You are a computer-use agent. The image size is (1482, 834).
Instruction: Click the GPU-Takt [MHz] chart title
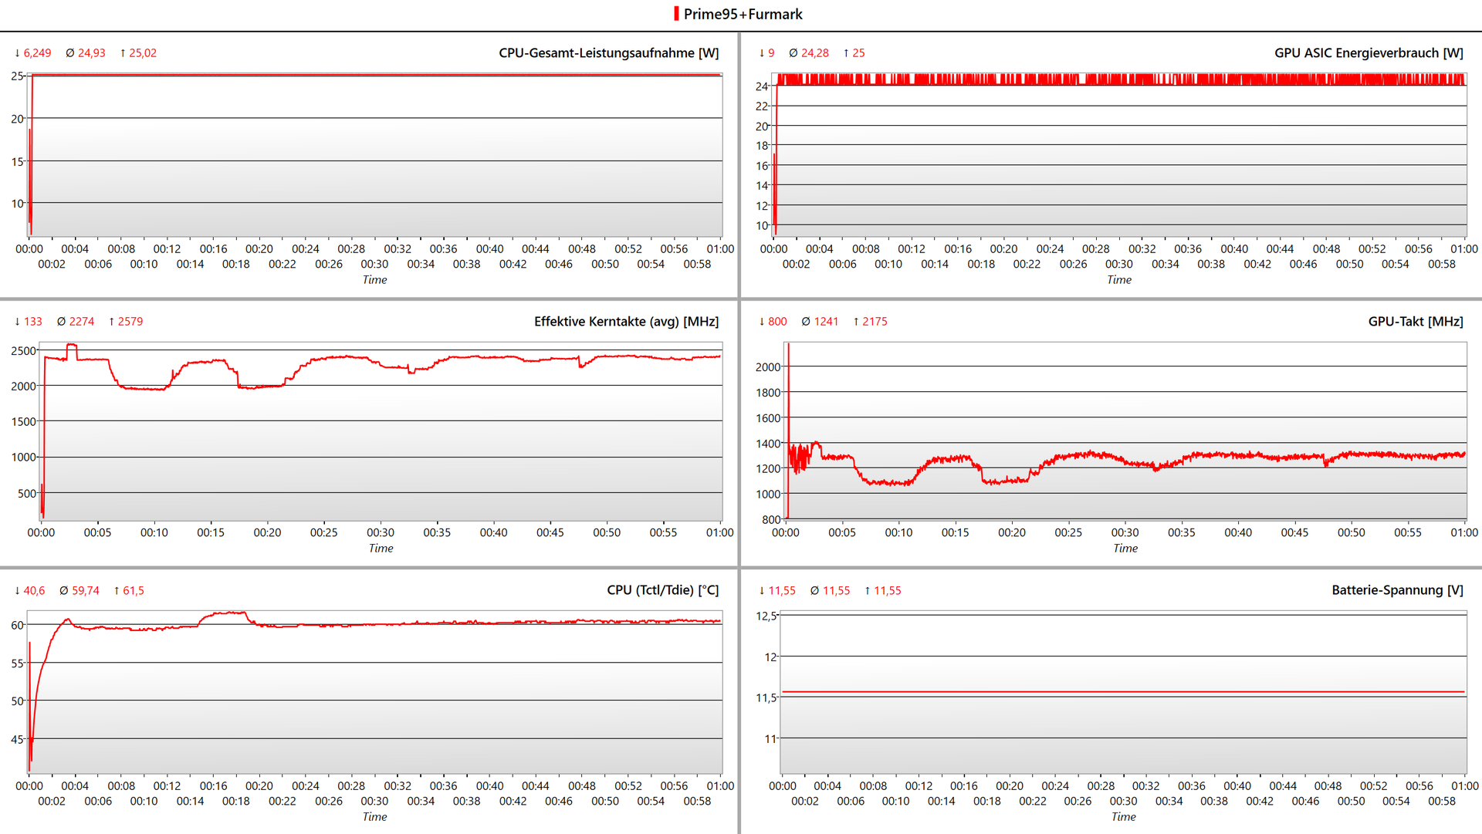[1415, 321]
